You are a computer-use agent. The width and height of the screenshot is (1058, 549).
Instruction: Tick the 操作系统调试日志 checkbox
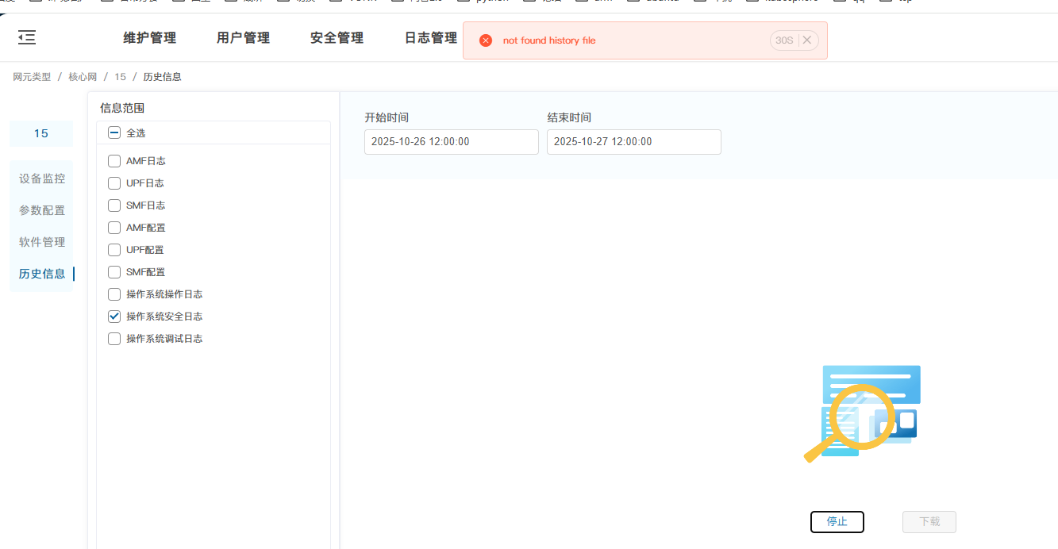[x=114, y=339]
